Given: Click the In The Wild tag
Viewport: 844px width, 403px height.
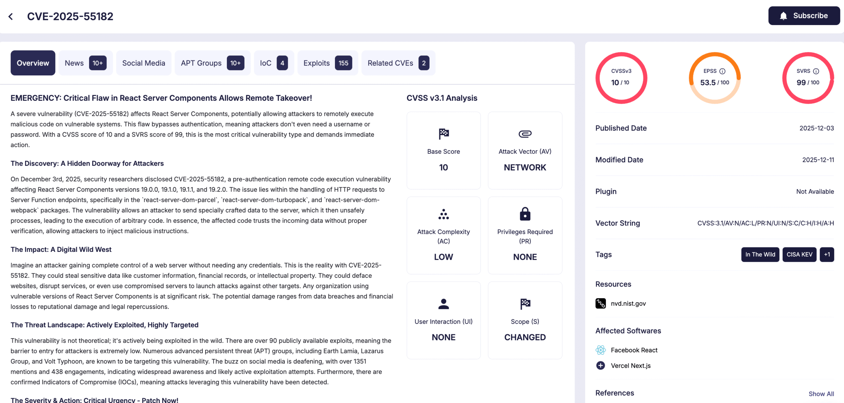Looking at the screenshot, I should pos(760,255).
